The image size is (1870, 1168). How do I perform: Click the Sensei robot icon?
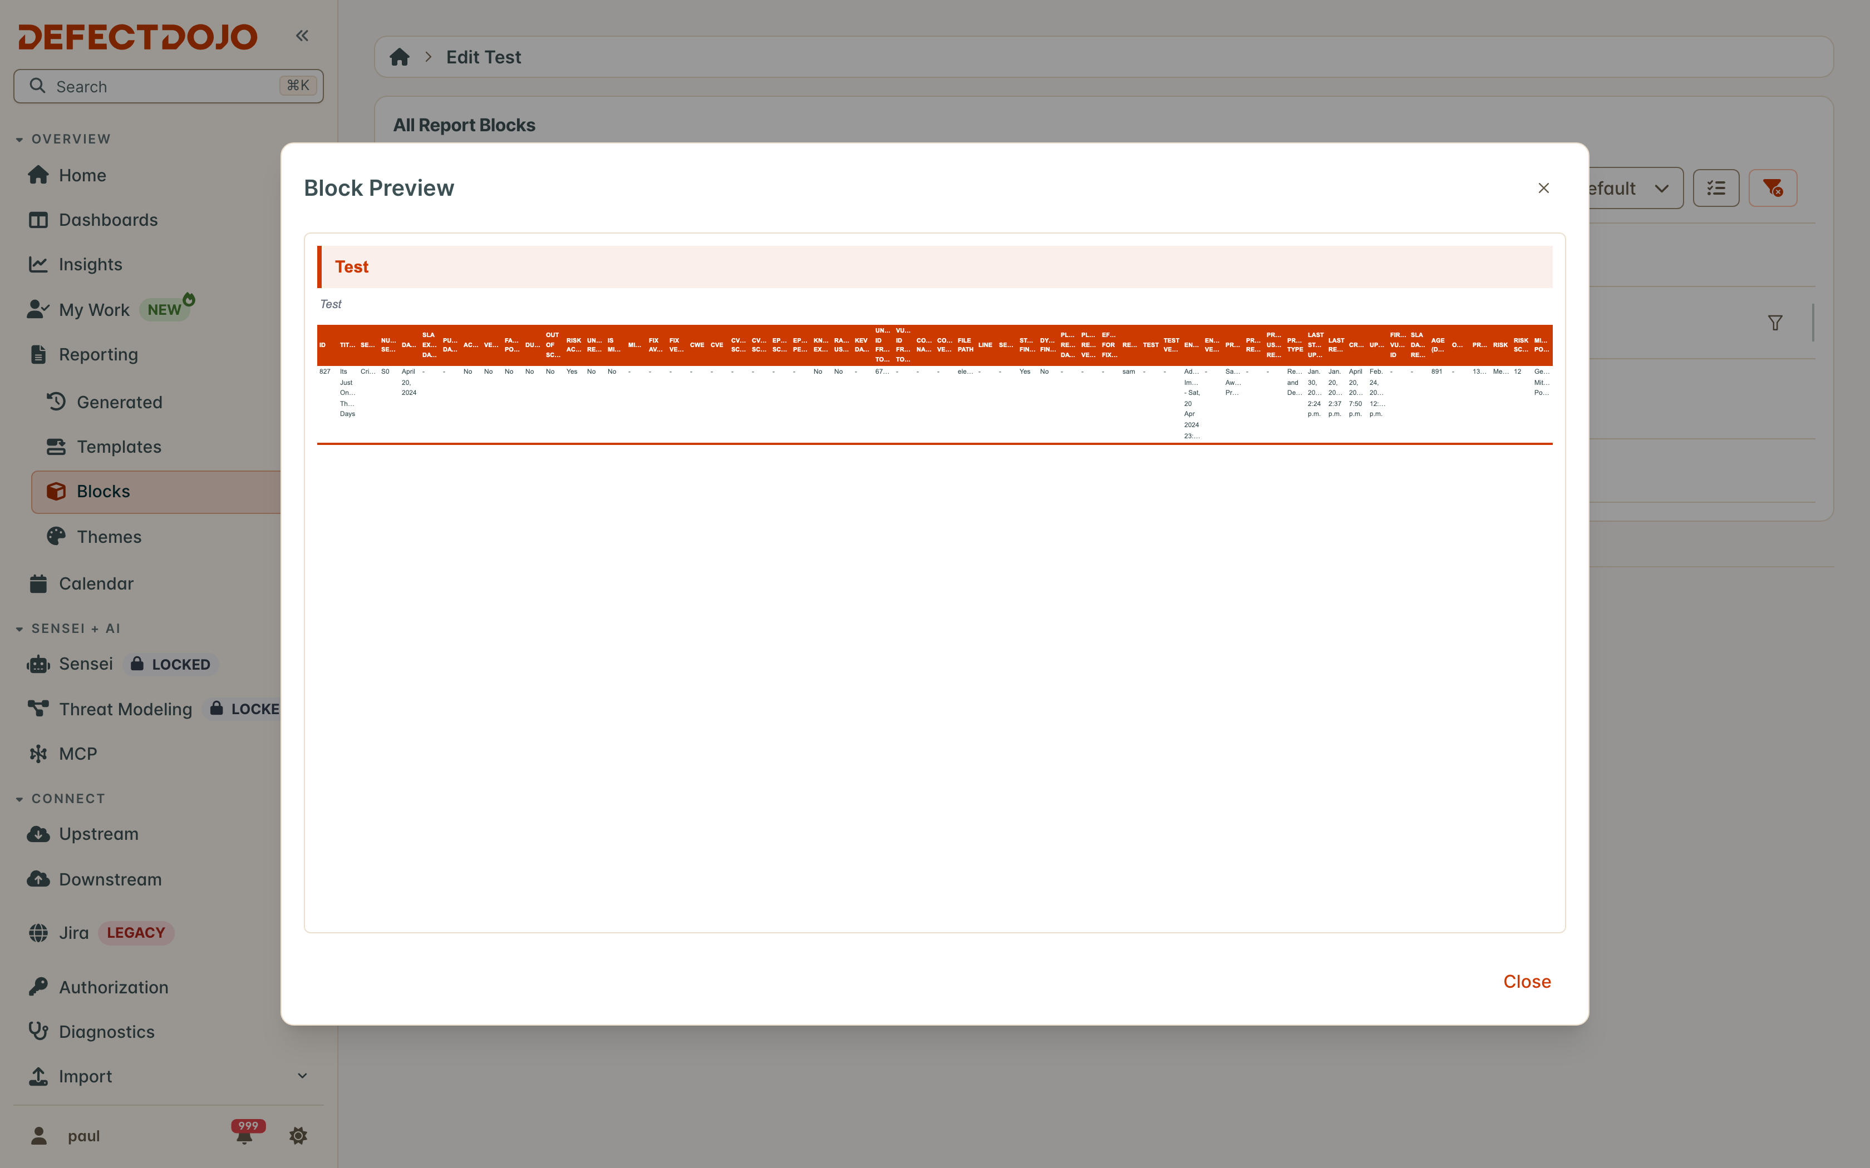(38, 664)
